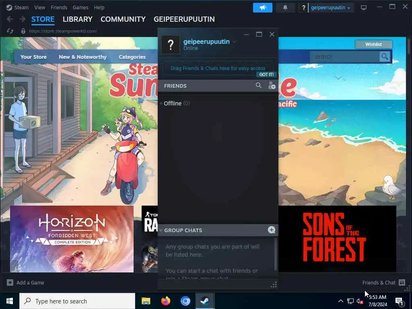Dismiss tip with GOT IT! button
Image resolution: width=412 pixels, height=309 pixels.
pos(266,74)
